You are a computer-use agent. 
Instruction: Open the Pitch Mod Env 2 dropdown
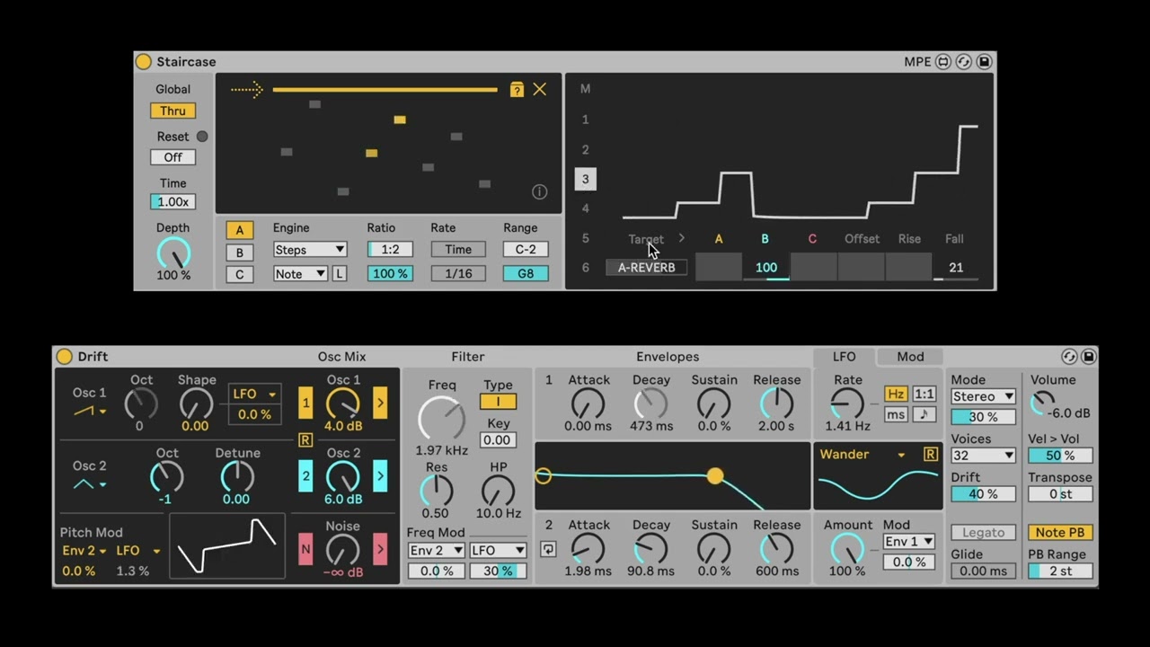(x=84, y=551)
